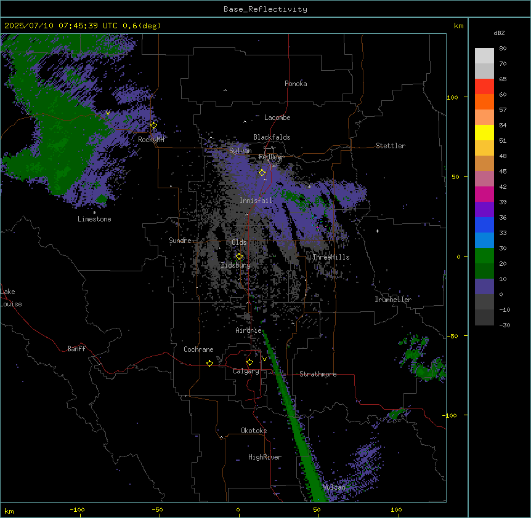Click the caret marker just below Innisfail label
The height and width of the screenshot is (518, 531).
[x=246, y=214]
